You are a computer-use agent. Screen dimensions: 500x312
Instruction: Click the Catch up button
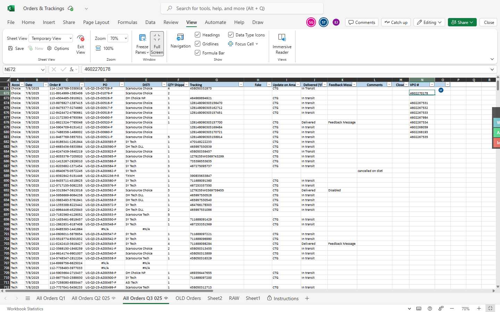coord(396,22)
